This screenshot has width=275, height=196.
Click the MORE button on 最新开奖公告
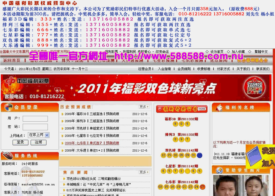click(x=202, y=109)
